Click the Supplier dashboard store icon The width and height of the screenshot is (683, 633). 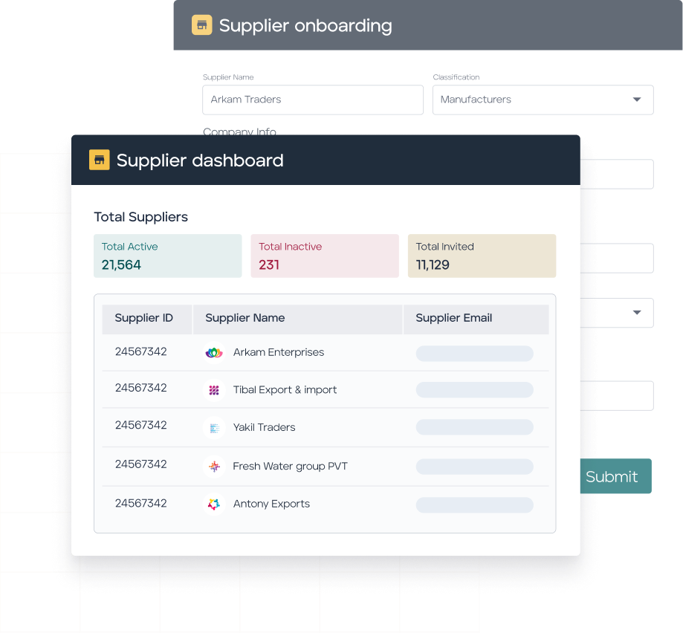pos(99,160)
